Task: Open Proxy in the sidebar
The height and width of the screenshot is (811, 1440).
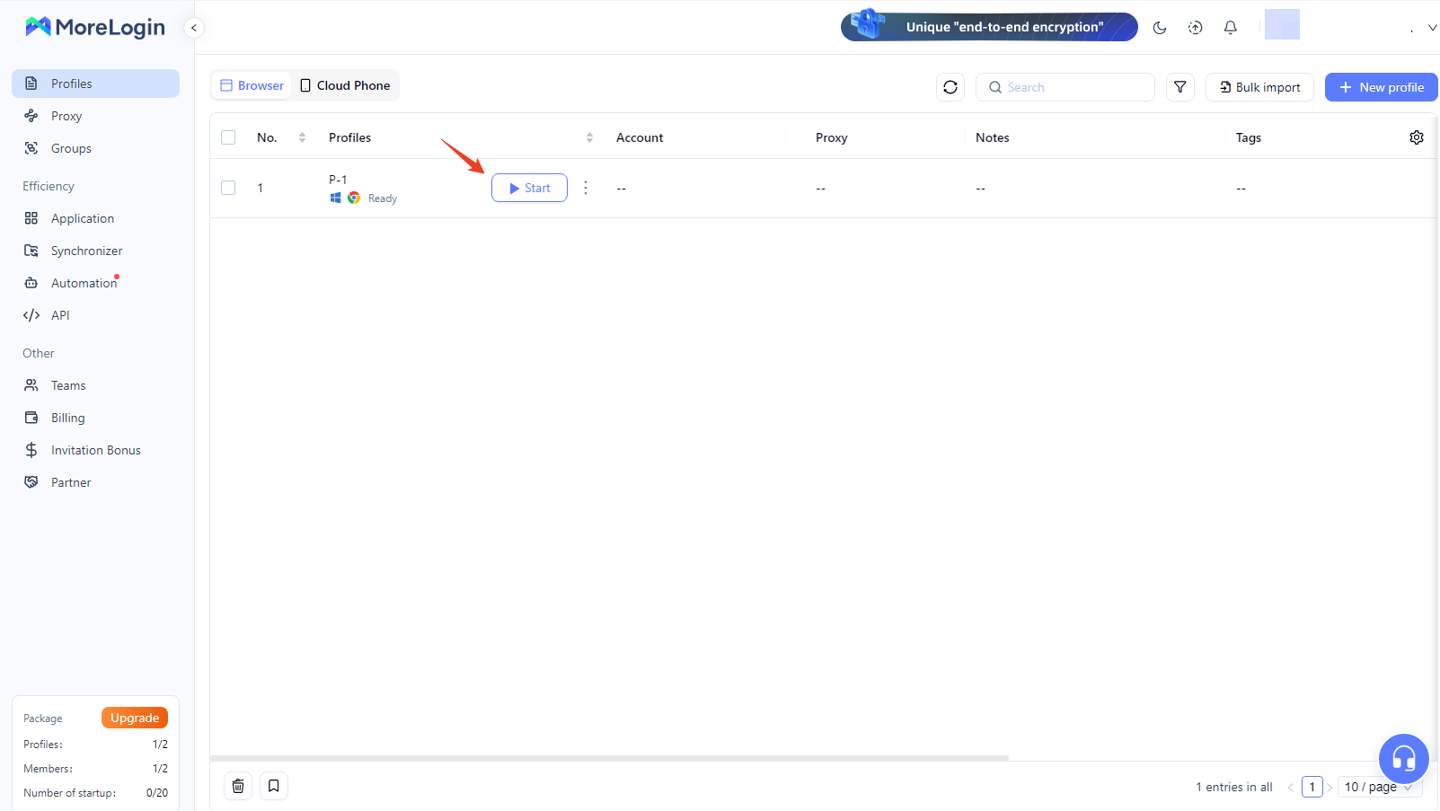Action: coord(66,116)
